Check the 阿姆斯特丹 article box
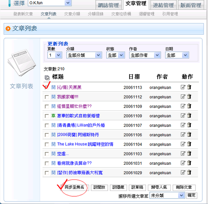208x204 pixels. pos(47,135)
